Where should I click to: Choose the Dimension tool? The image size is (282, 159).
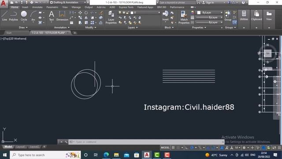(x=62, y=16)
